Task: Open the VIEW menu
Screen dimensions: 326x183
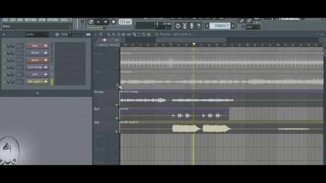Action: click(x=42, y=20)
